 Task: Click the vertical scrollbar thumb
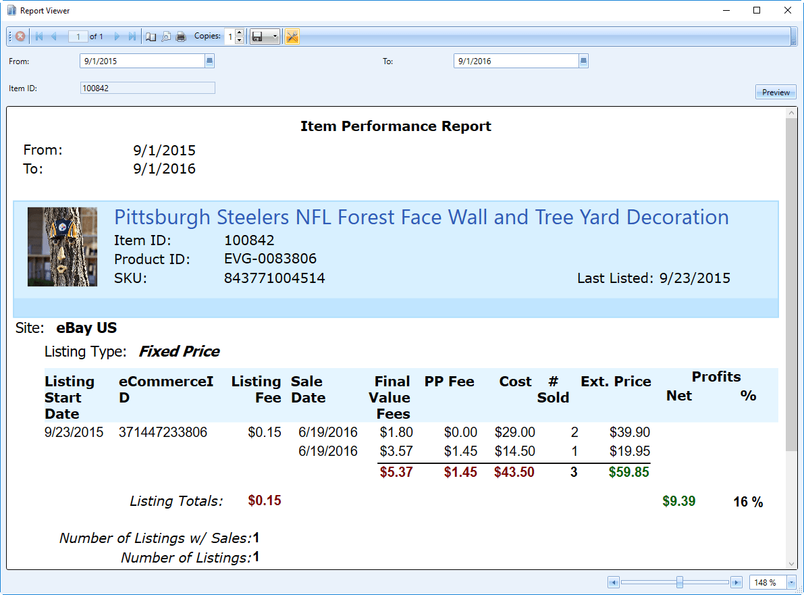[791, 285]
